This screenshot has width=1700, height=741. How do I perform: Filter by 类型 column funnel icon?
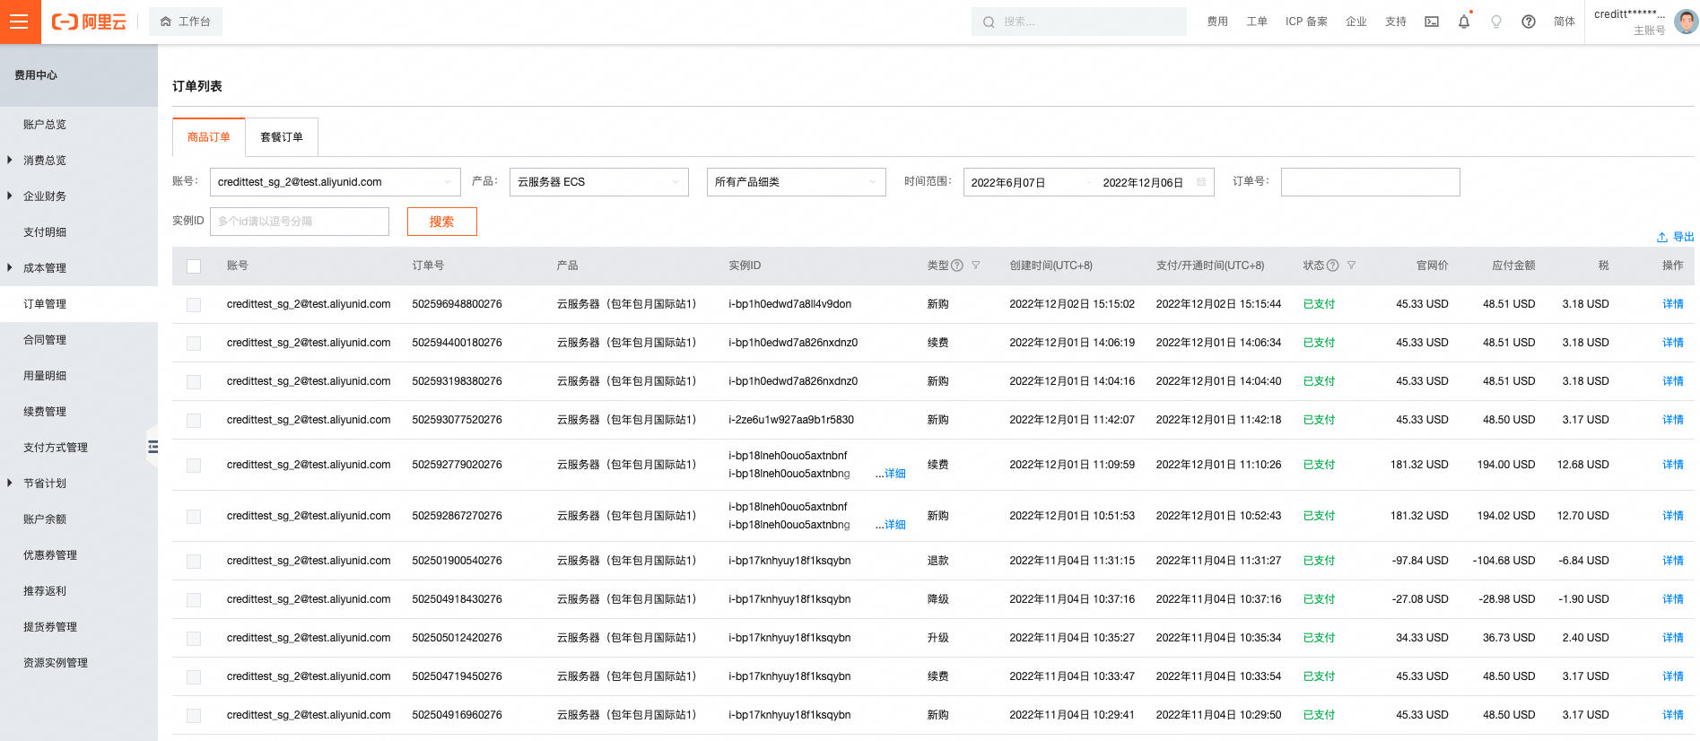click(x=976, y=266)
